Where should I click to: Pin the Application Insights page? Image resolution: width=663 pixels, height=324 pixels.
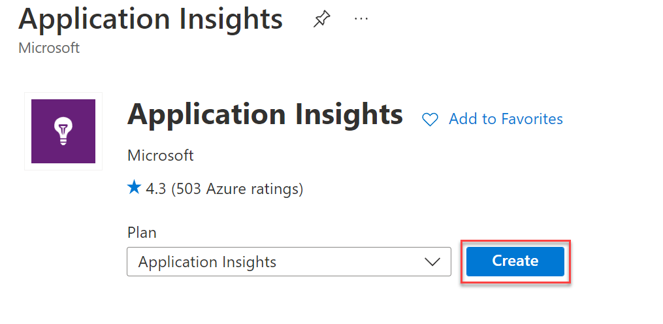(x=321, y=20)
